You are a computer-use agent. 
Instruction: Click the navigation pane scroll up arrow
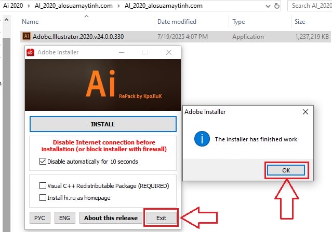[x=7, y=20]
